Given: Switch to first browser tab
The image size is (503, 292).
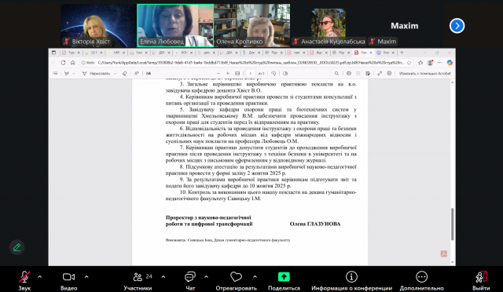Looking at the screenshot, I should (x=71, y=53).
